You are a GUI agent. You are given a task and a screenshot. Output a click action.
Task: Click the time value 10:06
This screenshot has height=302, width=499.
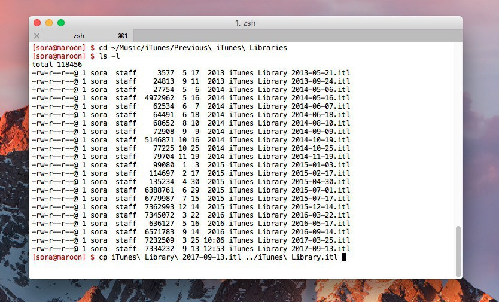click(214, 240)
